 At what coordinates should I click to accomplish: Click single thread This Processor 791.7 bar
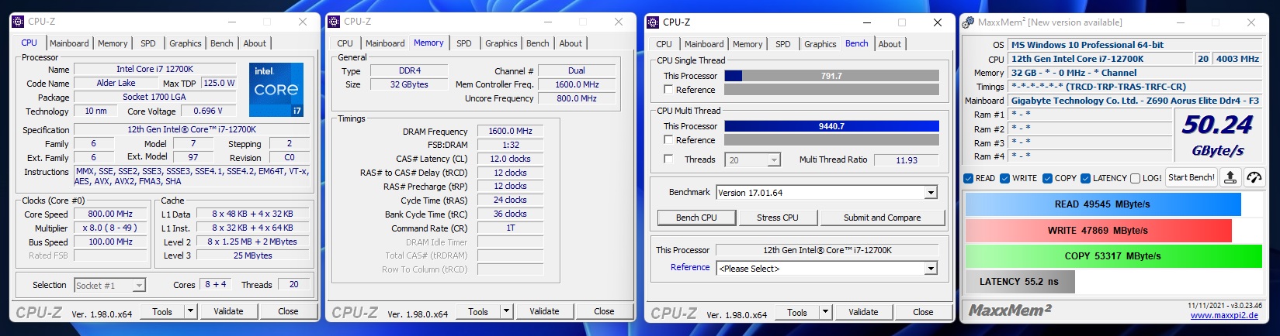(x=831, y=76)
